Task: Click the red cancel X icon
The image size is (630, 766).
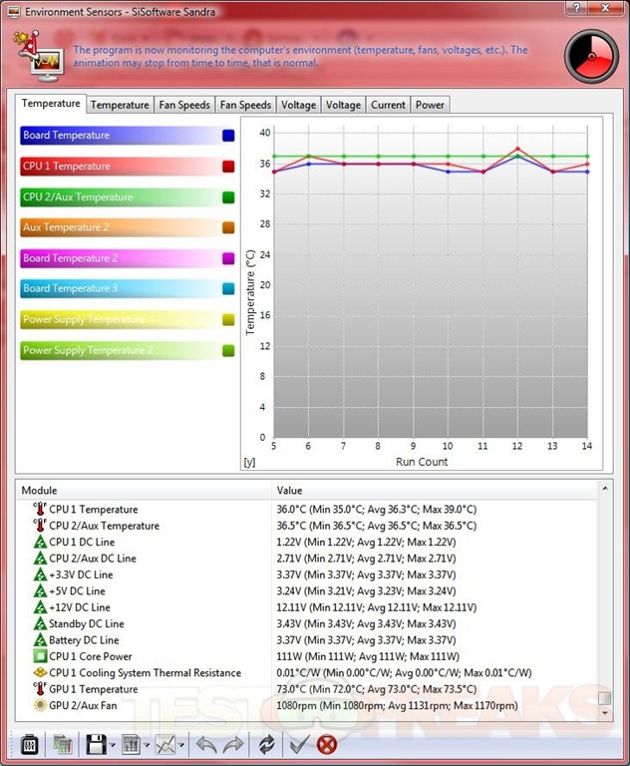Action: click(326, 744)
